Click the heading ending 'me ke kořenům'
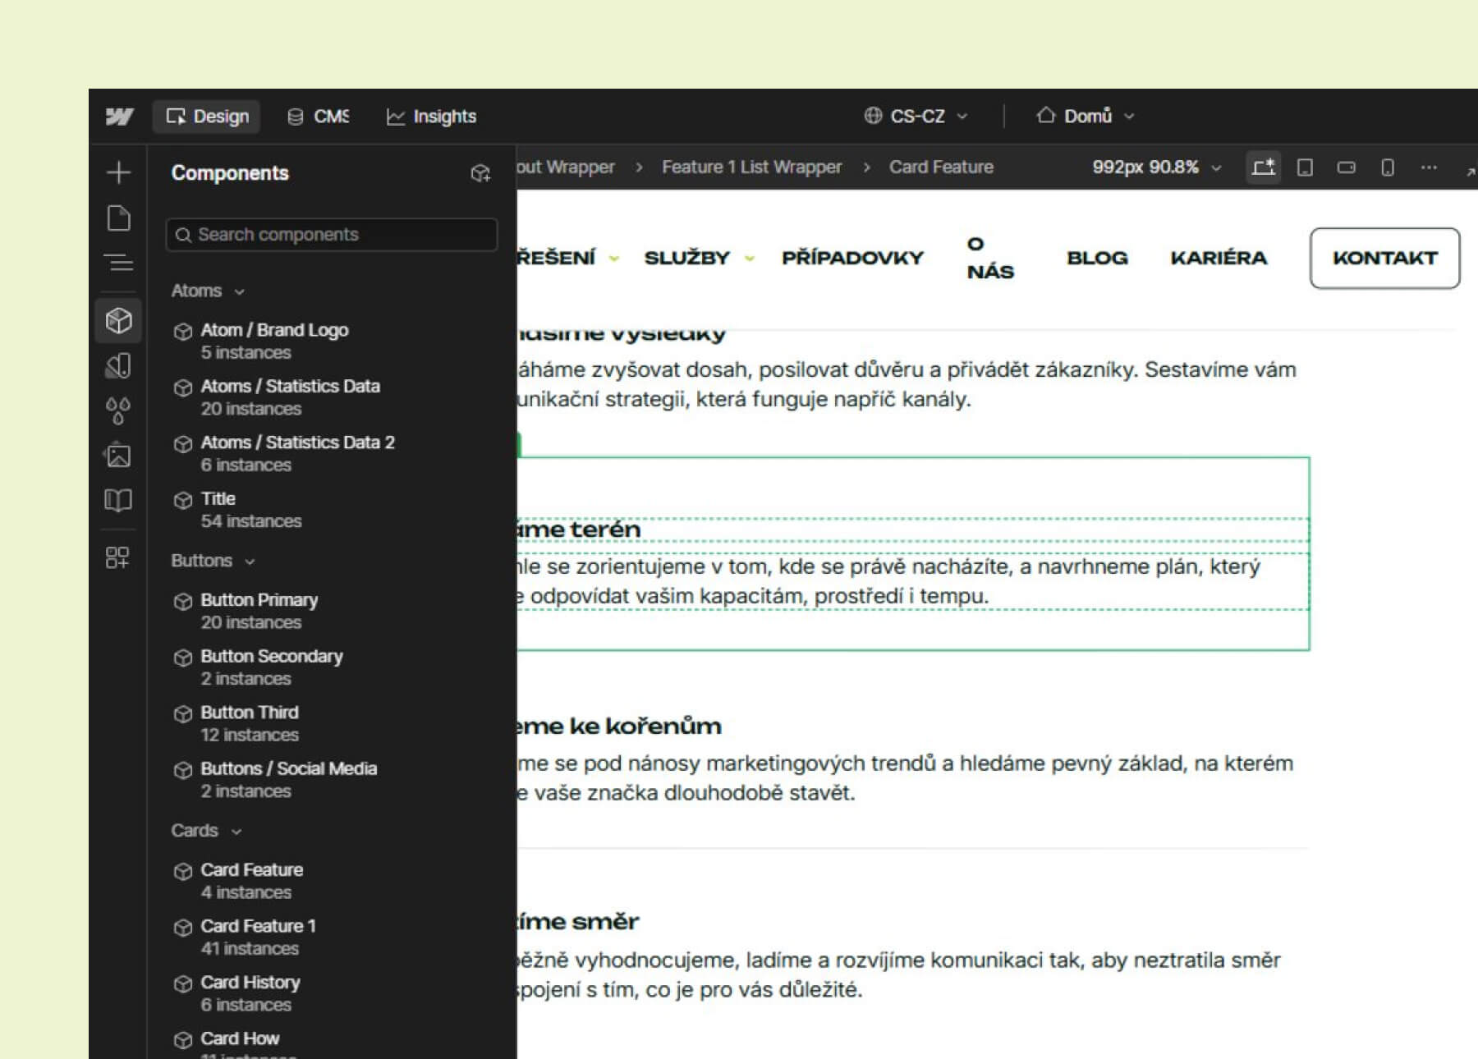The height and width of the screenshot is (1059, 1478). pos(619,727)
